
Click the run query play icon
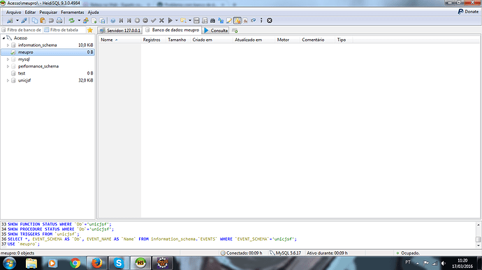[170, 20]
